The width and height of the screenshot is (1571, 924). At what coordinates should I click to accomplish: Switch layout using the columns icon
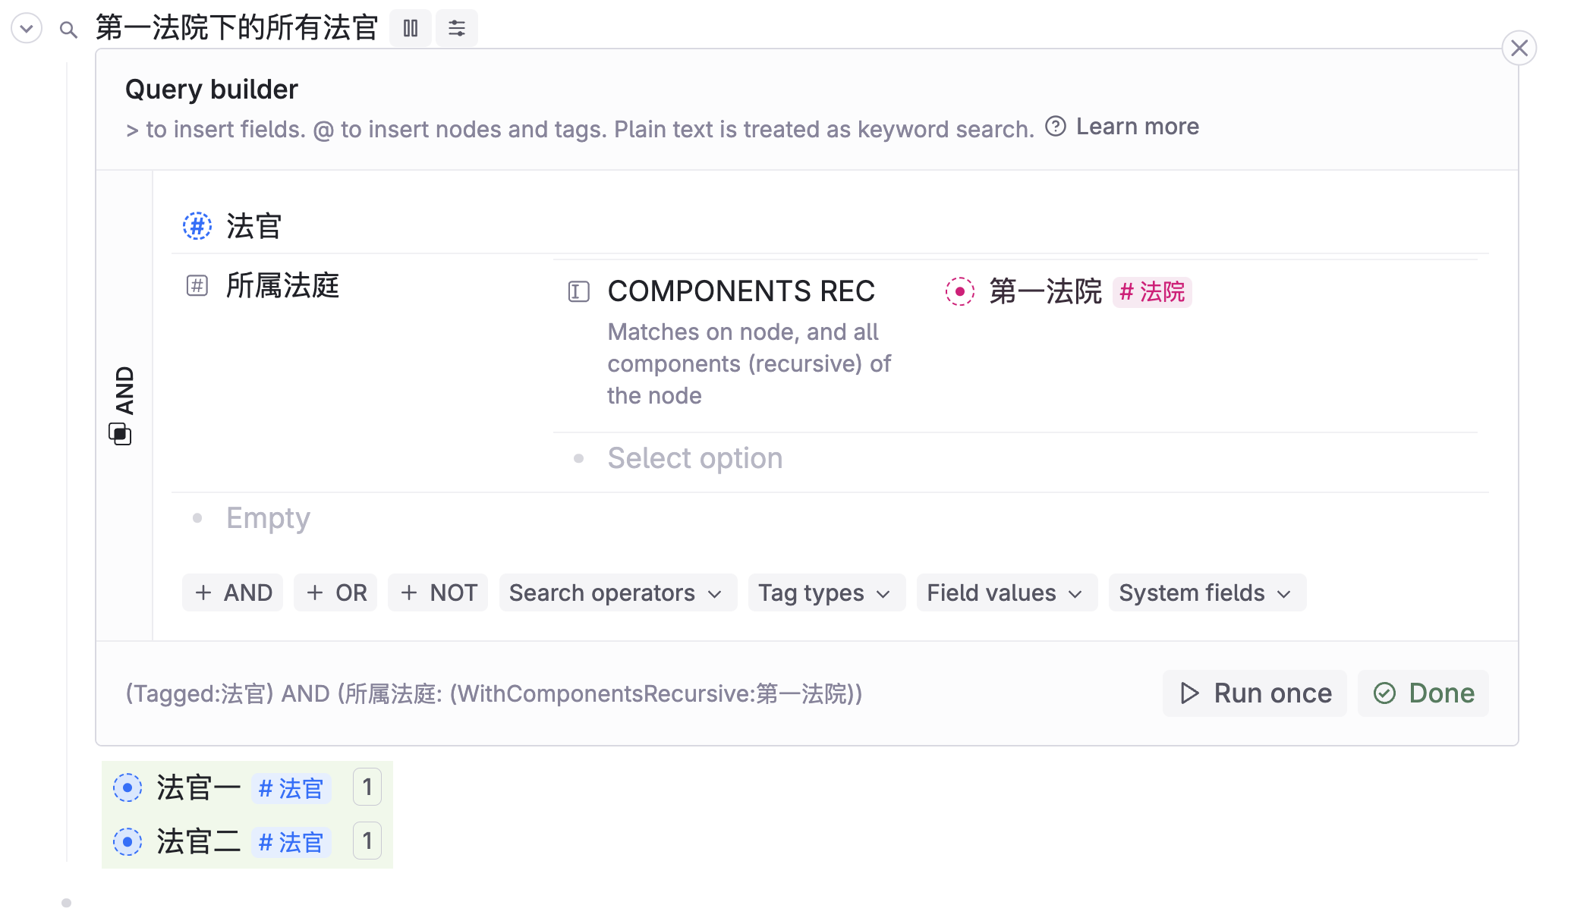click(x=411, y=28)
